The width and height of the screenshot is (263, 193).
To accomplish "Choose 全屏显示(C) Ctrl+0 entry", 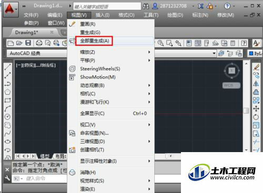I will click(x=111, y=113).
